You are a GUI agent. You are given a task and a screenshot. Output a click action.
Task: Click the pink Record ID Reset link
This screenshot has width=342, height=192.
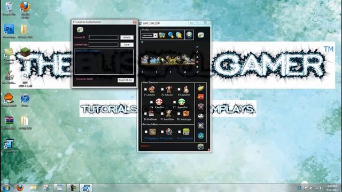coord(84,79)
